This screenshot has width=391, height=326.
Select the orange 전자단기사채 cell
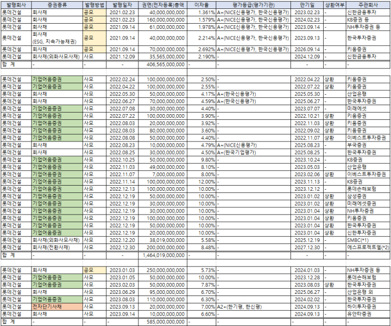(57, 307)
